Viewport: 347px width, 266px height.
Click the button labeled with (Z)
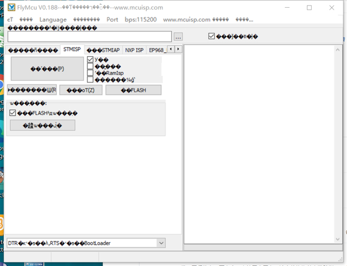pos(81,90)
